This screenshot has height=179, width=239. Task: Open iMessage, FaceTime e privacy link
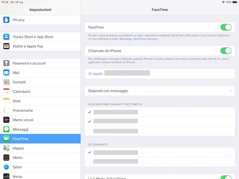tap(138, 39)
